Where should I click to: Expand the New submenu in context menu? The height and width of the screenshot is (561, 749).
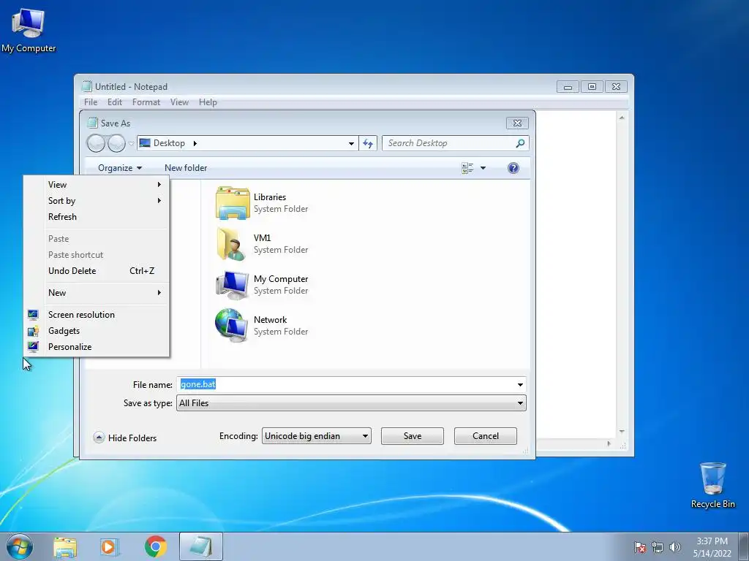96,292
